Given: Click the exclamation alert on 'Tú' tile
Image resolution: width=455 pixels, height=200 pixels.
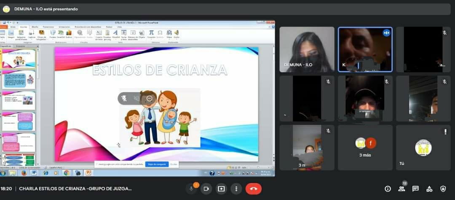Looking at the screenshot, I should tap(445, 132).
